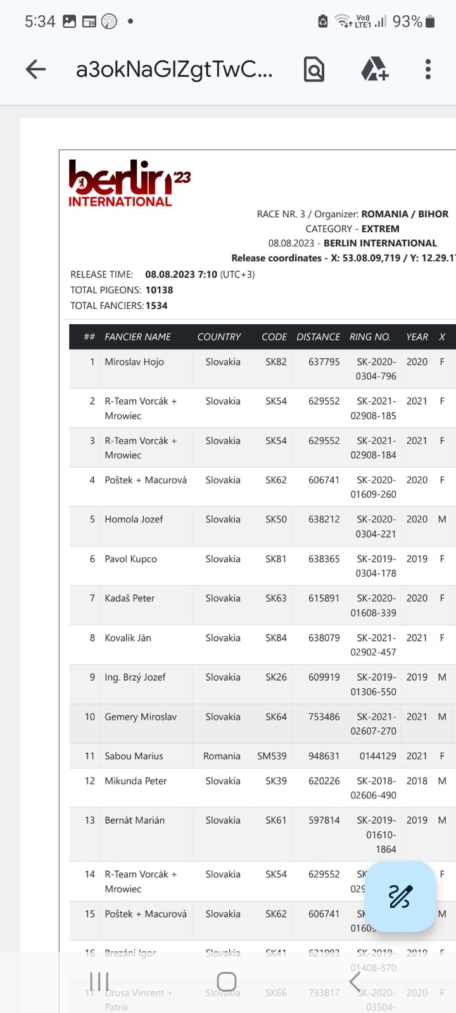The width and height of the screenshot is (456, 1013).
Task: Tap the Gemery Miroslav entry
Action: pos(141,717)
